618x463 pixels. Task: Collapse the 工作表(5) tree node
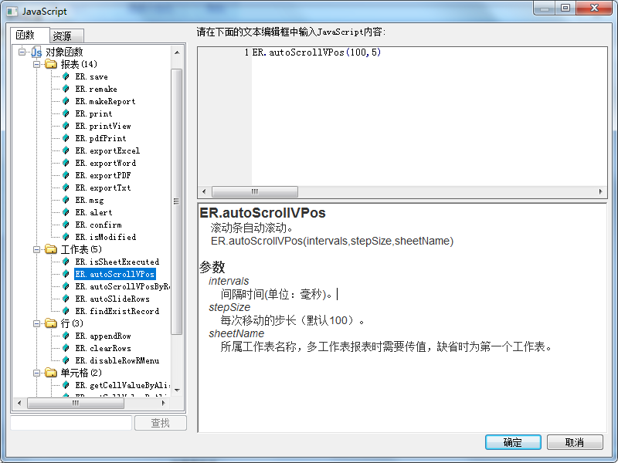click(x=36, y=249)
